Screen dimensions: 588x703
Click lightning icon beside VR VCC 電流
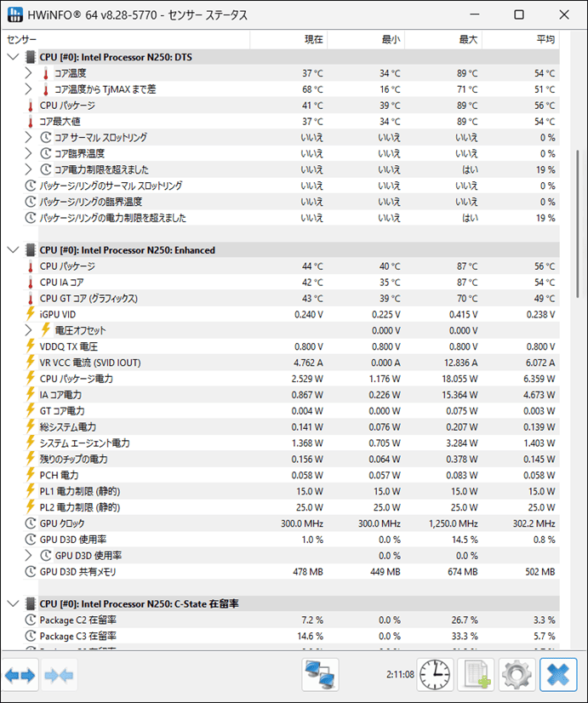tap(31, 363)
